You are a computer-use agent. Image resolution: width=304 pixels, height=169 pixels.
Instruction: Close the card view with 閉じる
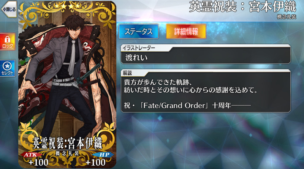click(9, 9)
